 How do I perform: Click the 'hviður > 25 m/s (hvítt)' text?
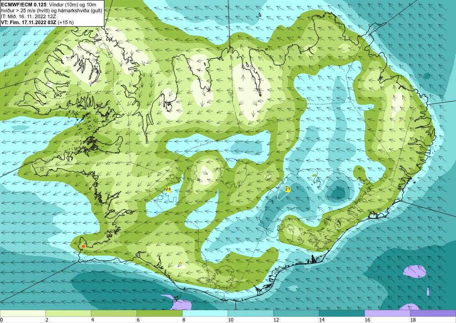click(x=27, y=10)
